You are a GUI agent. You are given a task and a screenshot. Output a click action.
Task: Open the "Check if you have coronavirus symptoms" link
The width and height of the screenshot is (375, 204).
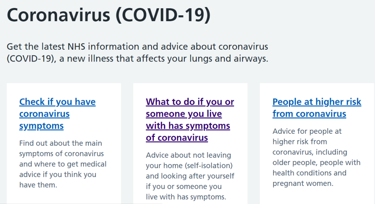click(x=57, y=102)
